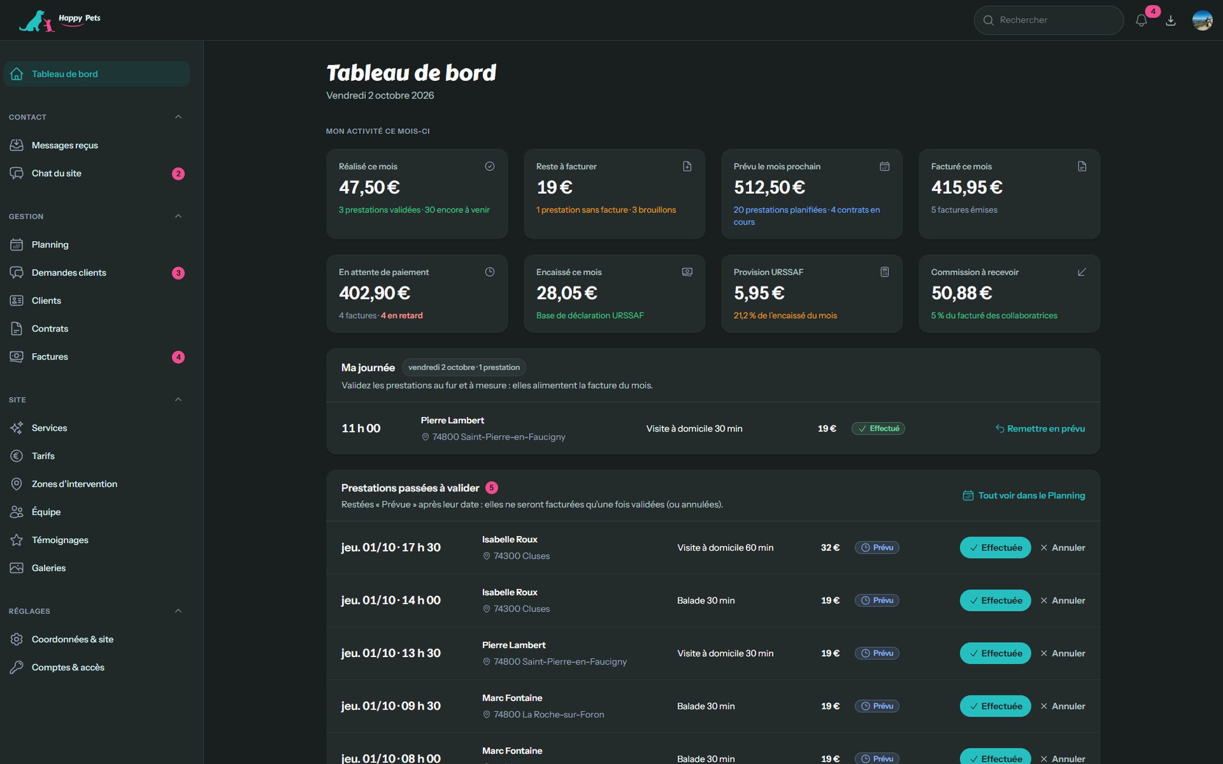Click the check-circle icon on Réalisé ce mois card

pos(490,166)
